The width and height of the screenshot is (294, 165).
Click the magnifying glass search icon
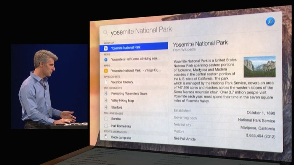105,33
